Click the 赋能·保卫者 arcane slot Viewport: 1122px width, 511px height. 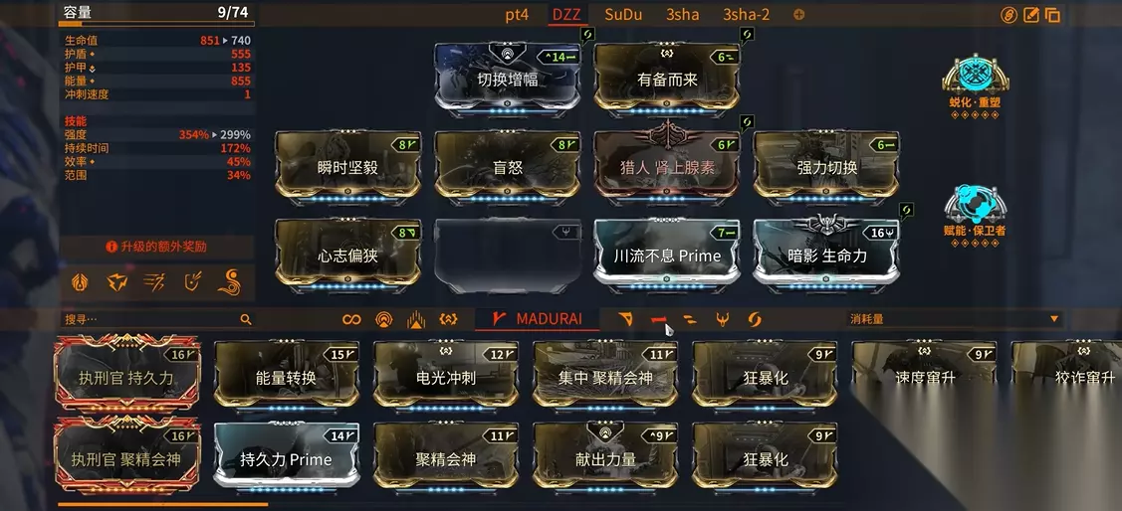coord(975,215)
